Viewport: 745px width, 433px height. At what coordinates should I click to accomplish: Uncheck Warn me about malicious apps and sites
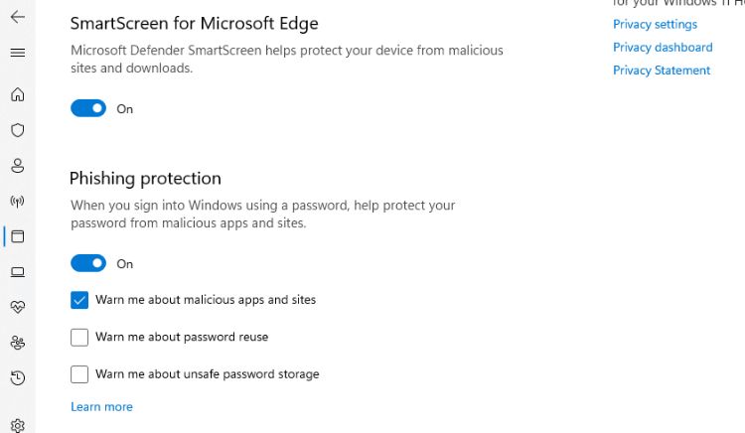click(79, 300)
